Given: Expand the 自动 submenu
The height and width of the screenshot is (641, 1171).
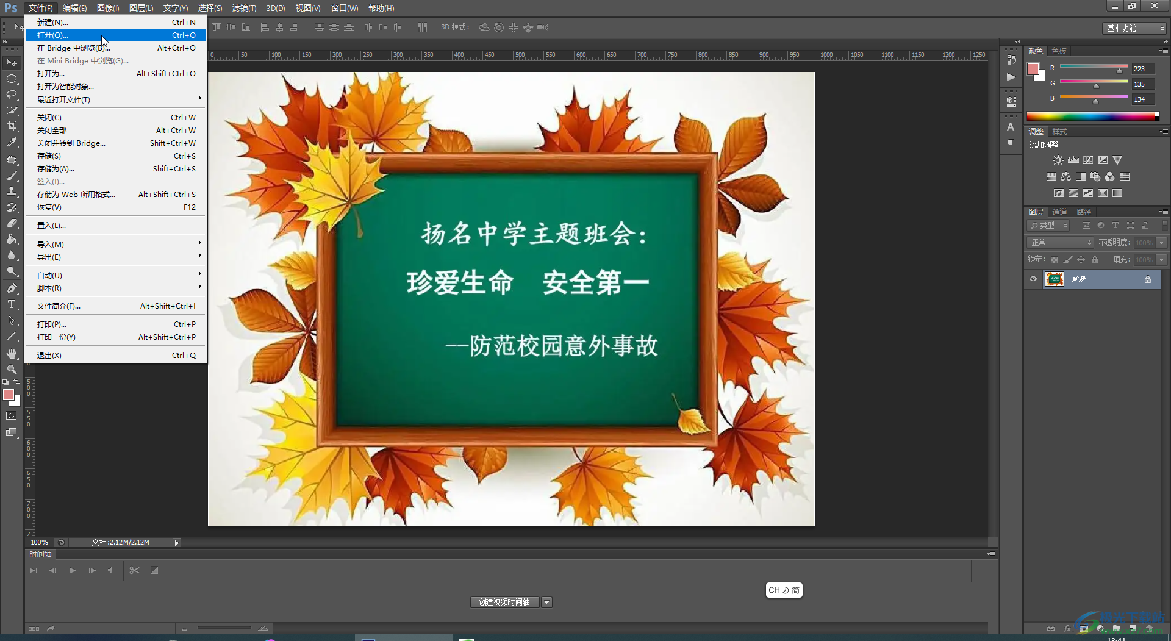Looking at the screenshot, I should coord(116,275).
